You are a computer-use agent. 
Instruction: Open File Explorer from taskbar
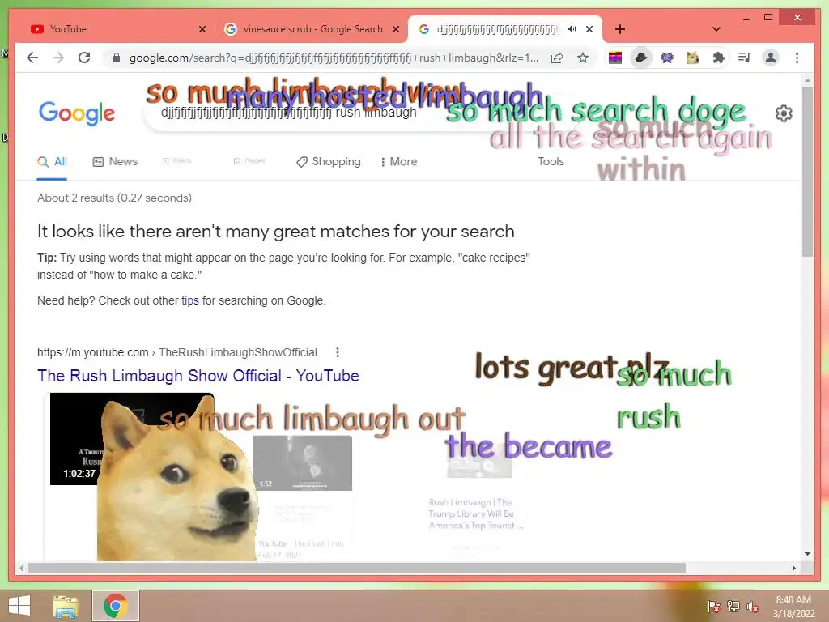[66, 606]
